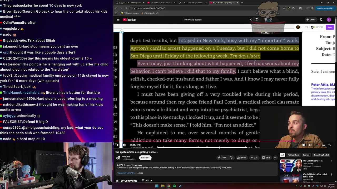
Task: Click the YouTube search magnifier button
Action: [257, 20]
